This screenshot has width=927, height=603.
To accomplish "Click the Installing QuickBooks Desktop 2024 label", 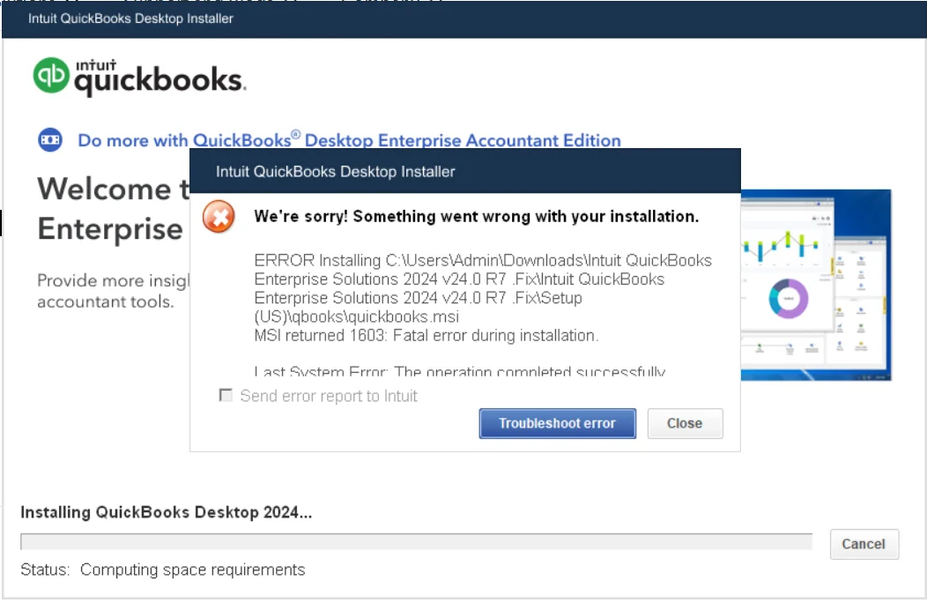I will [167, 512].
